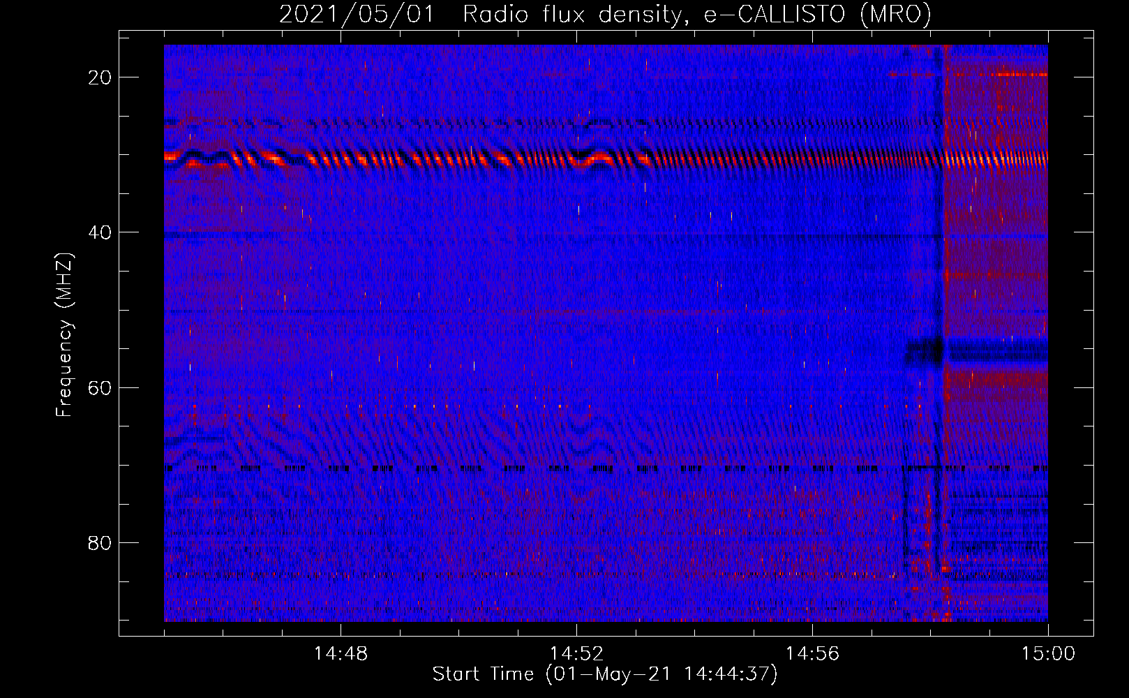Image resolution: width=1129 pixels, height=698 pixels.
Task: Click the 20 MHz frequency tick label
Action: coord(100,77)
